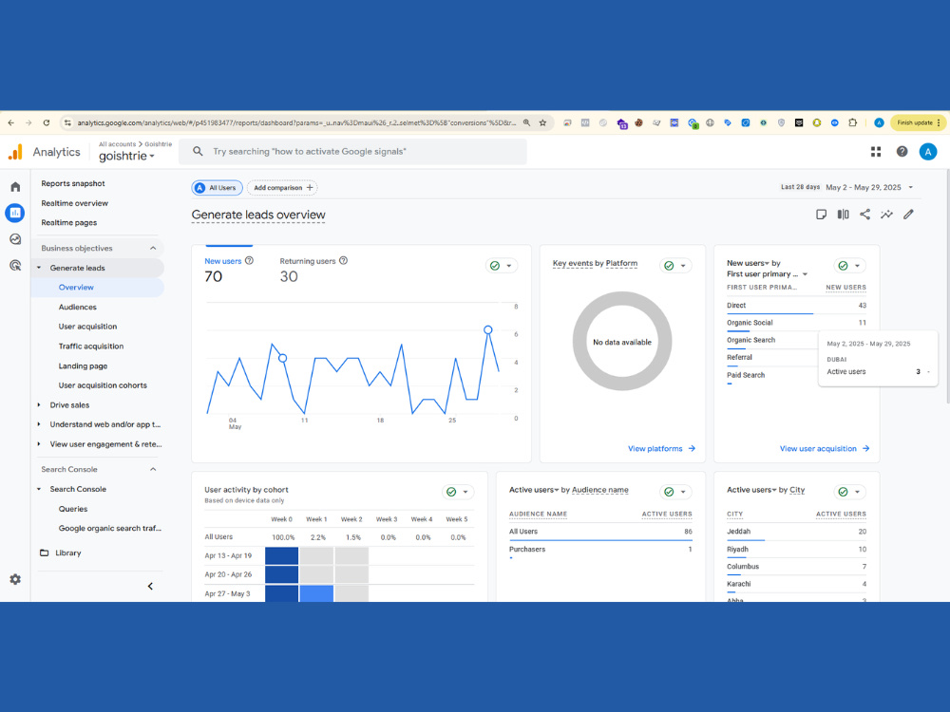Collapse the Search Console section header

click(x=153, y=469)
